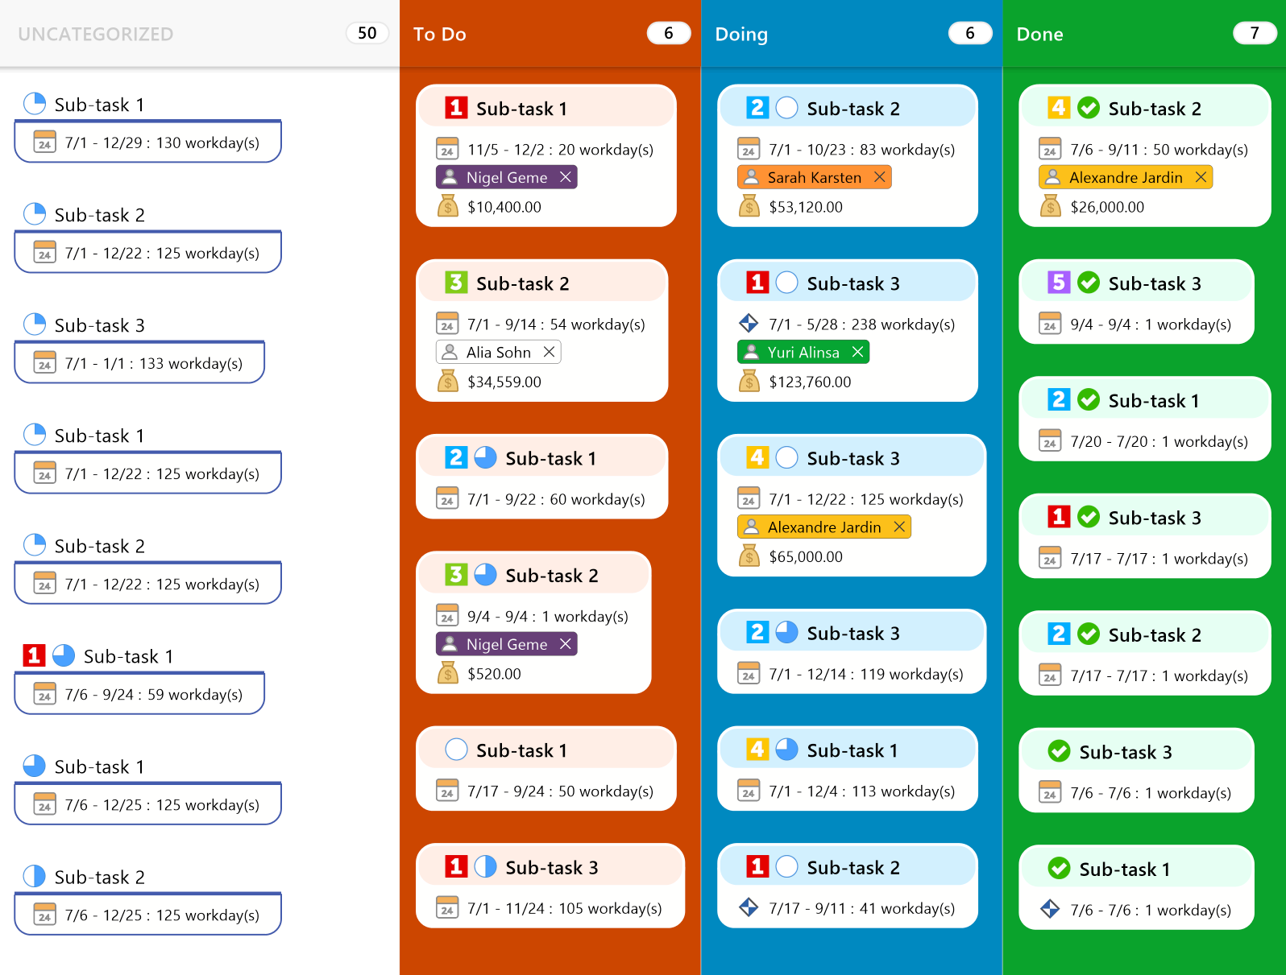The image size is (1286, 975).
Task: Click the money bag icon beside $26,000.00
Action: [1050, 206]
